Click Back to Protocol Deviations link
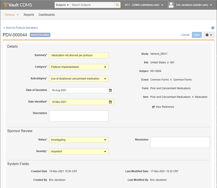Screen dimensions: 217x188 [x=20, y=28]
